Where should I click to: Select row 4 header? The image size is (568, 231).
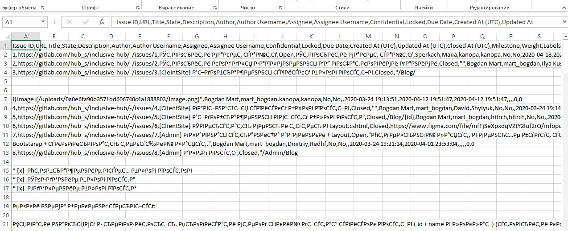click(x=5, y=72)
